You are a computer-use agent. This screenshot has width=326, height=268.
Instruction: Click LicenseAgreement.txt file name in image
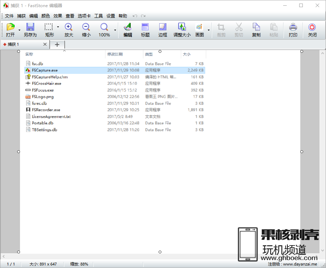click(51, 117)
